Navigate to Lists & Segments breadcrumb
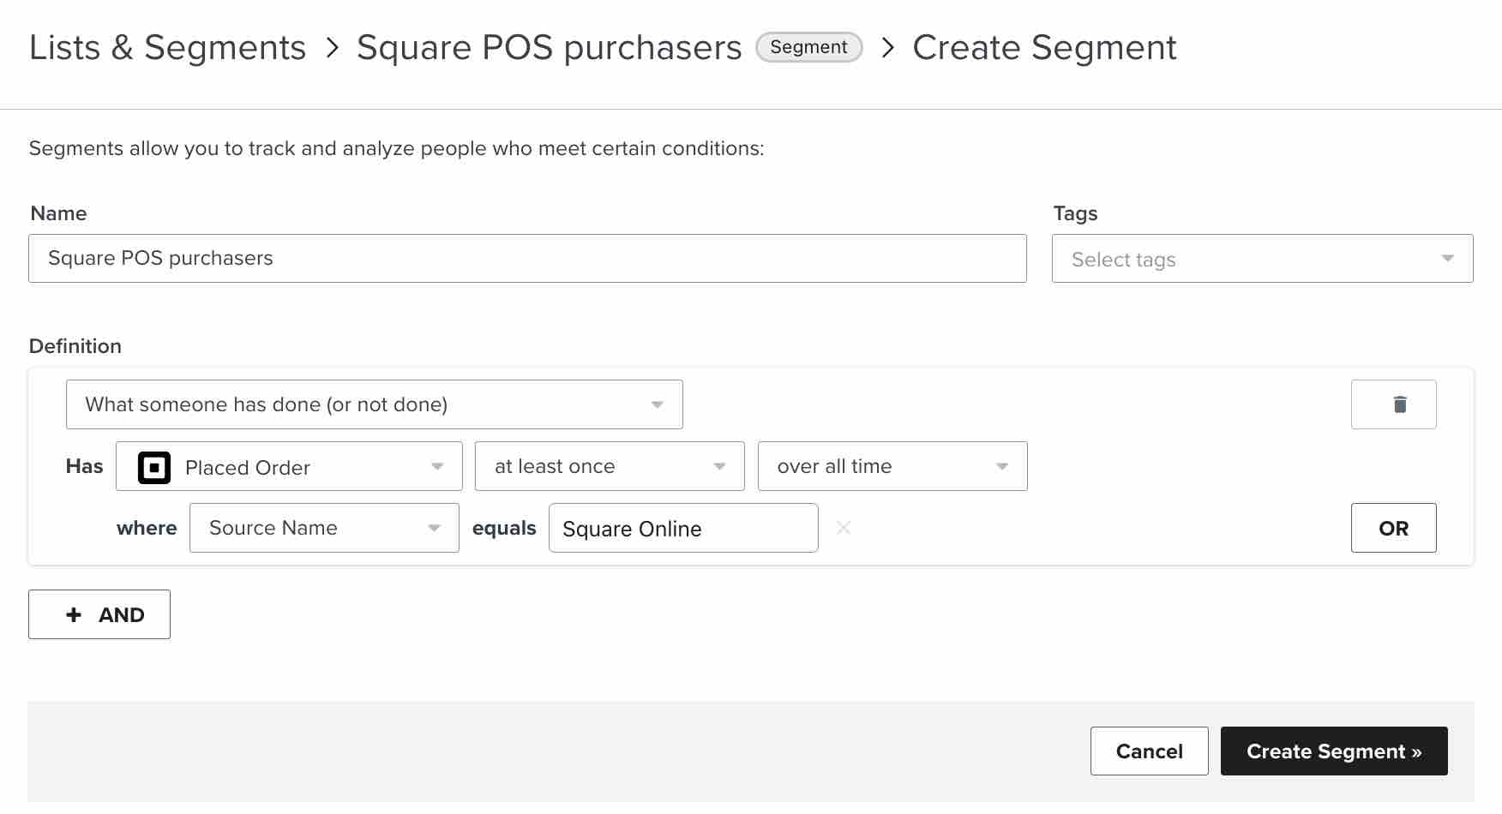 click(168, 47)
